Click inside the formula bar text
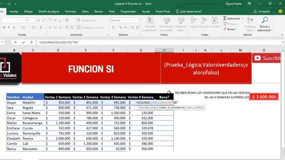The width and height of the screenshot is (285, 160). click(59, 42)
